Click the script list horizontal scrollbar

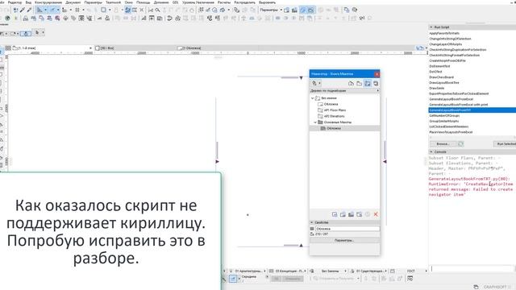pyautogui.click(x=472, y=137)
